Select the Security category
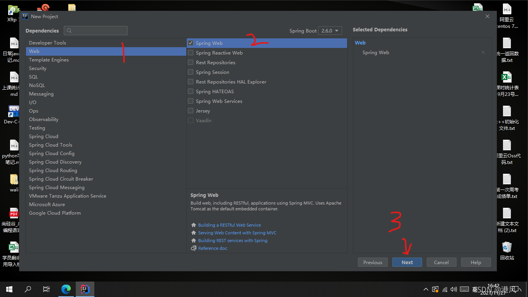Viewport: 528px width, 297px height. click(106, 68)
